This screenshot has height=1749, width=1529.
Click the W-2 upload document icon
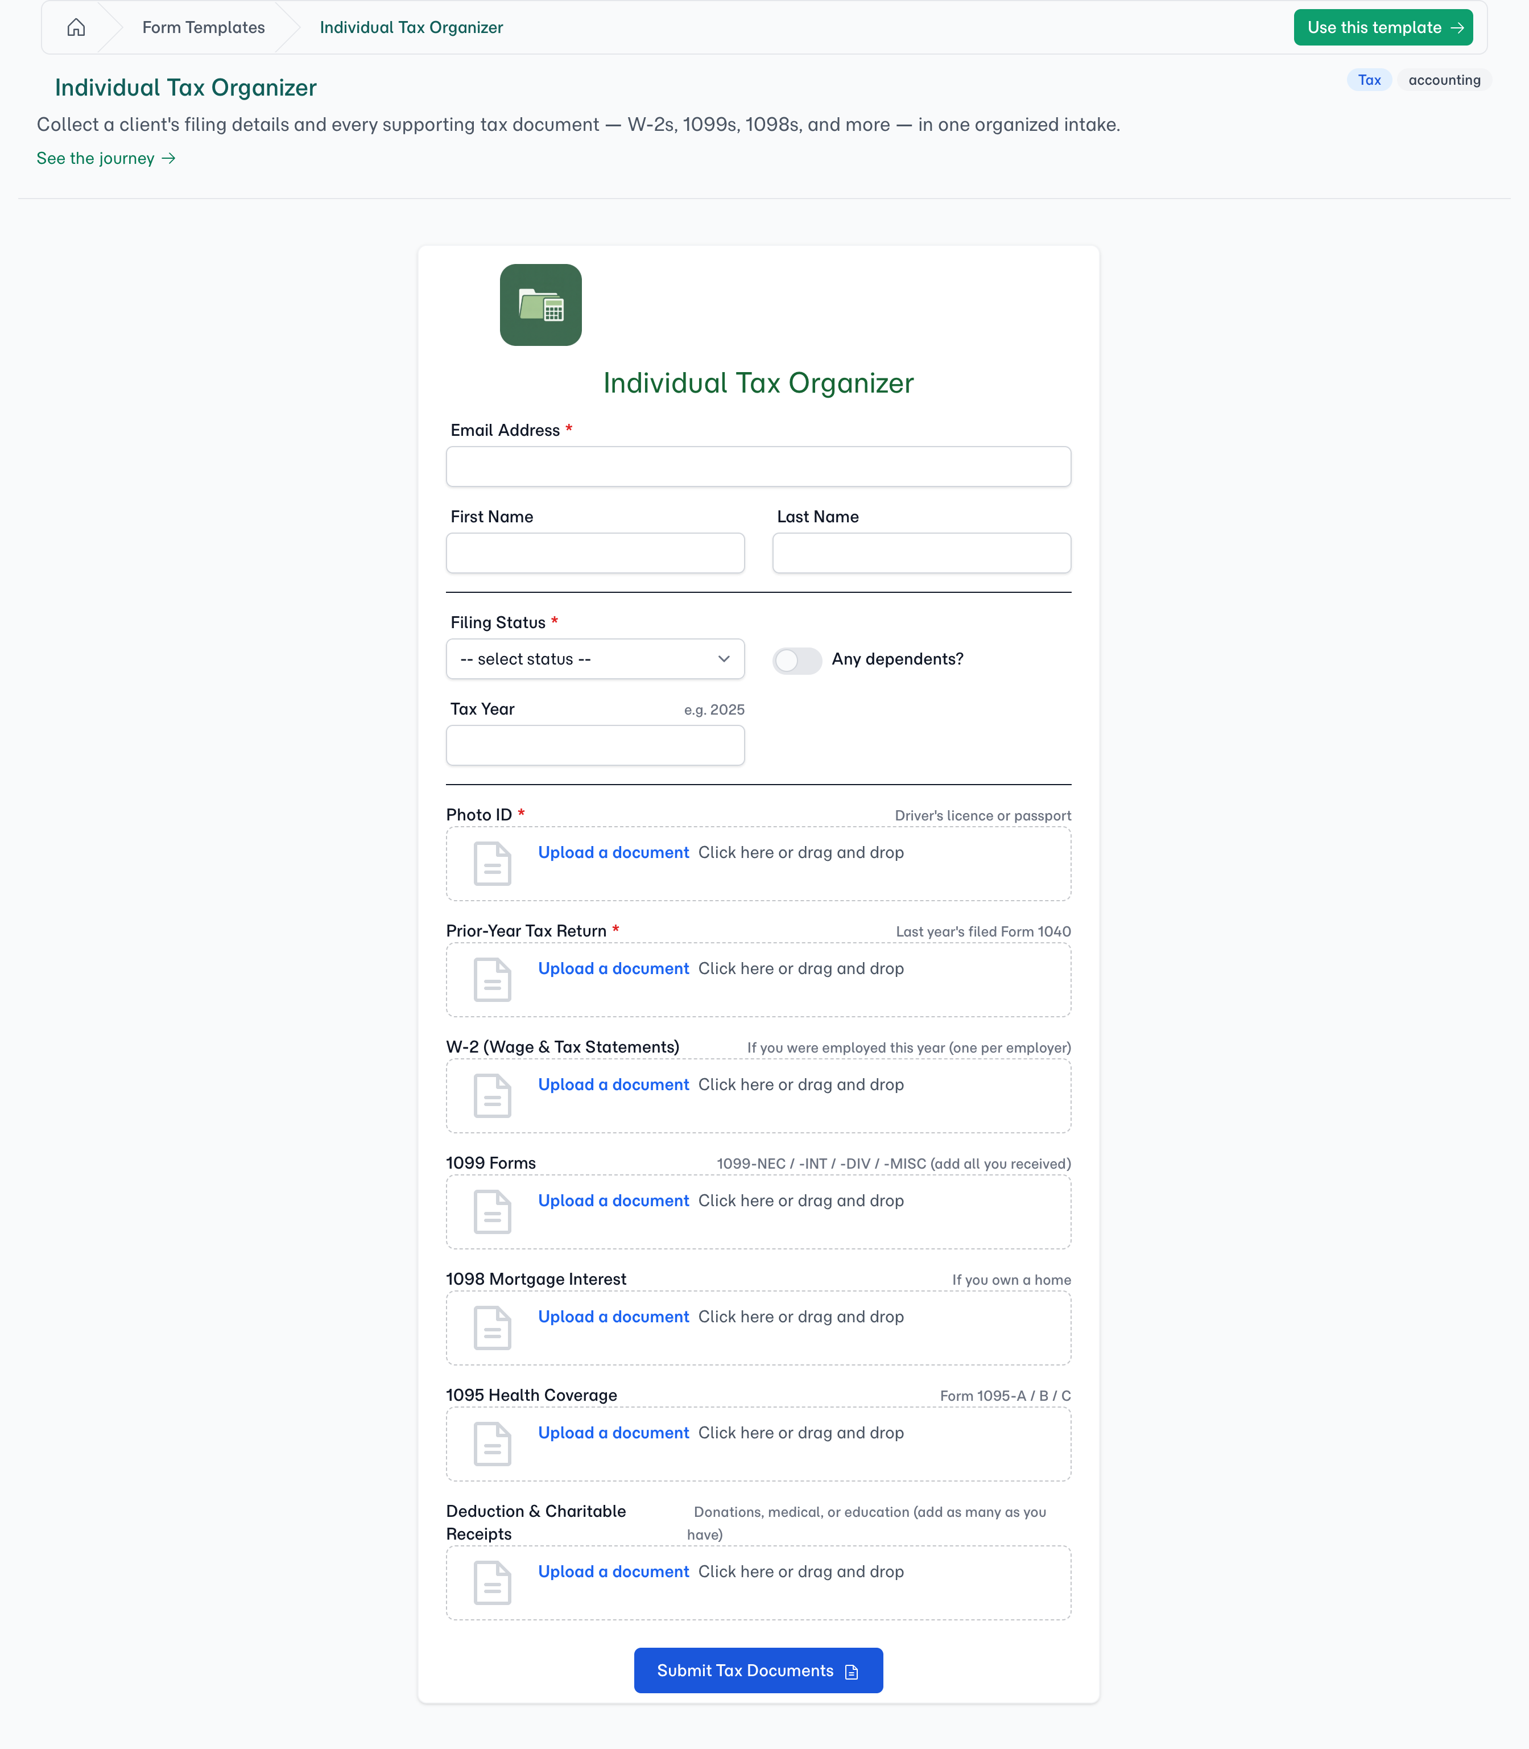493,1095
